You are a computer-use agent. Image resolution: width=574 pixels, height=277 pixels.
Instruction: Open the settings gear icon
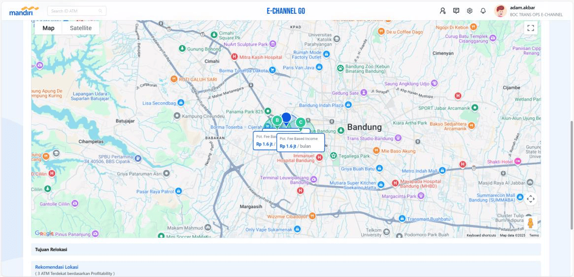click(470, 11)
